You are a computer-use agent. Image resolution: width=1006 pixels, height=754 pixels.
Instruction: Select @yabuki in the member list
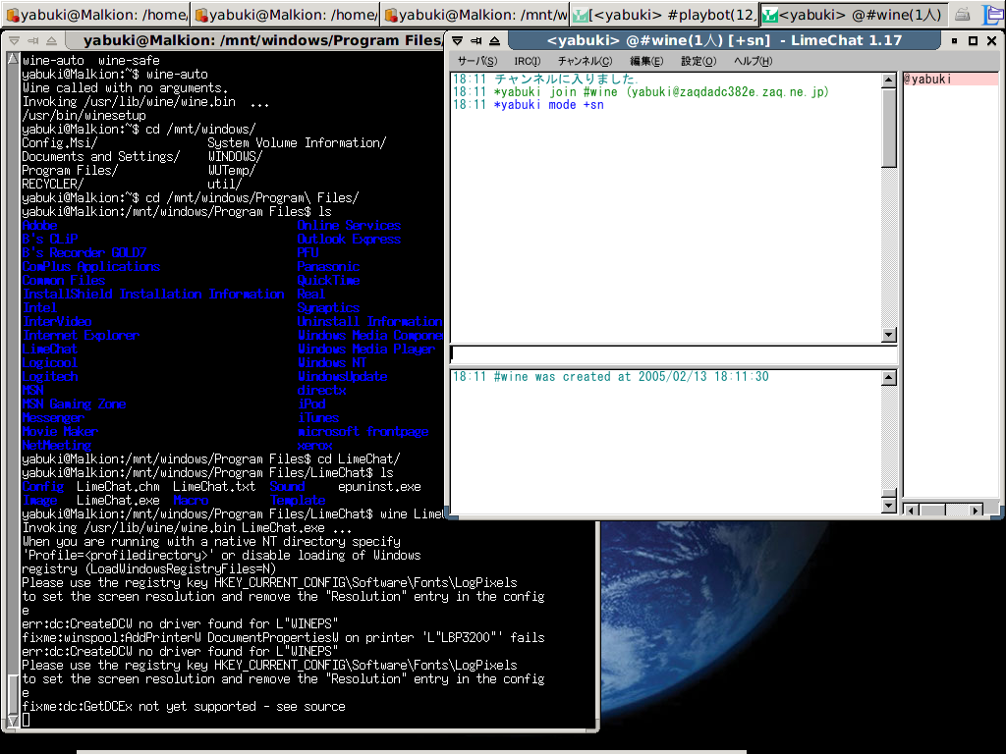[x=950, y=79]
